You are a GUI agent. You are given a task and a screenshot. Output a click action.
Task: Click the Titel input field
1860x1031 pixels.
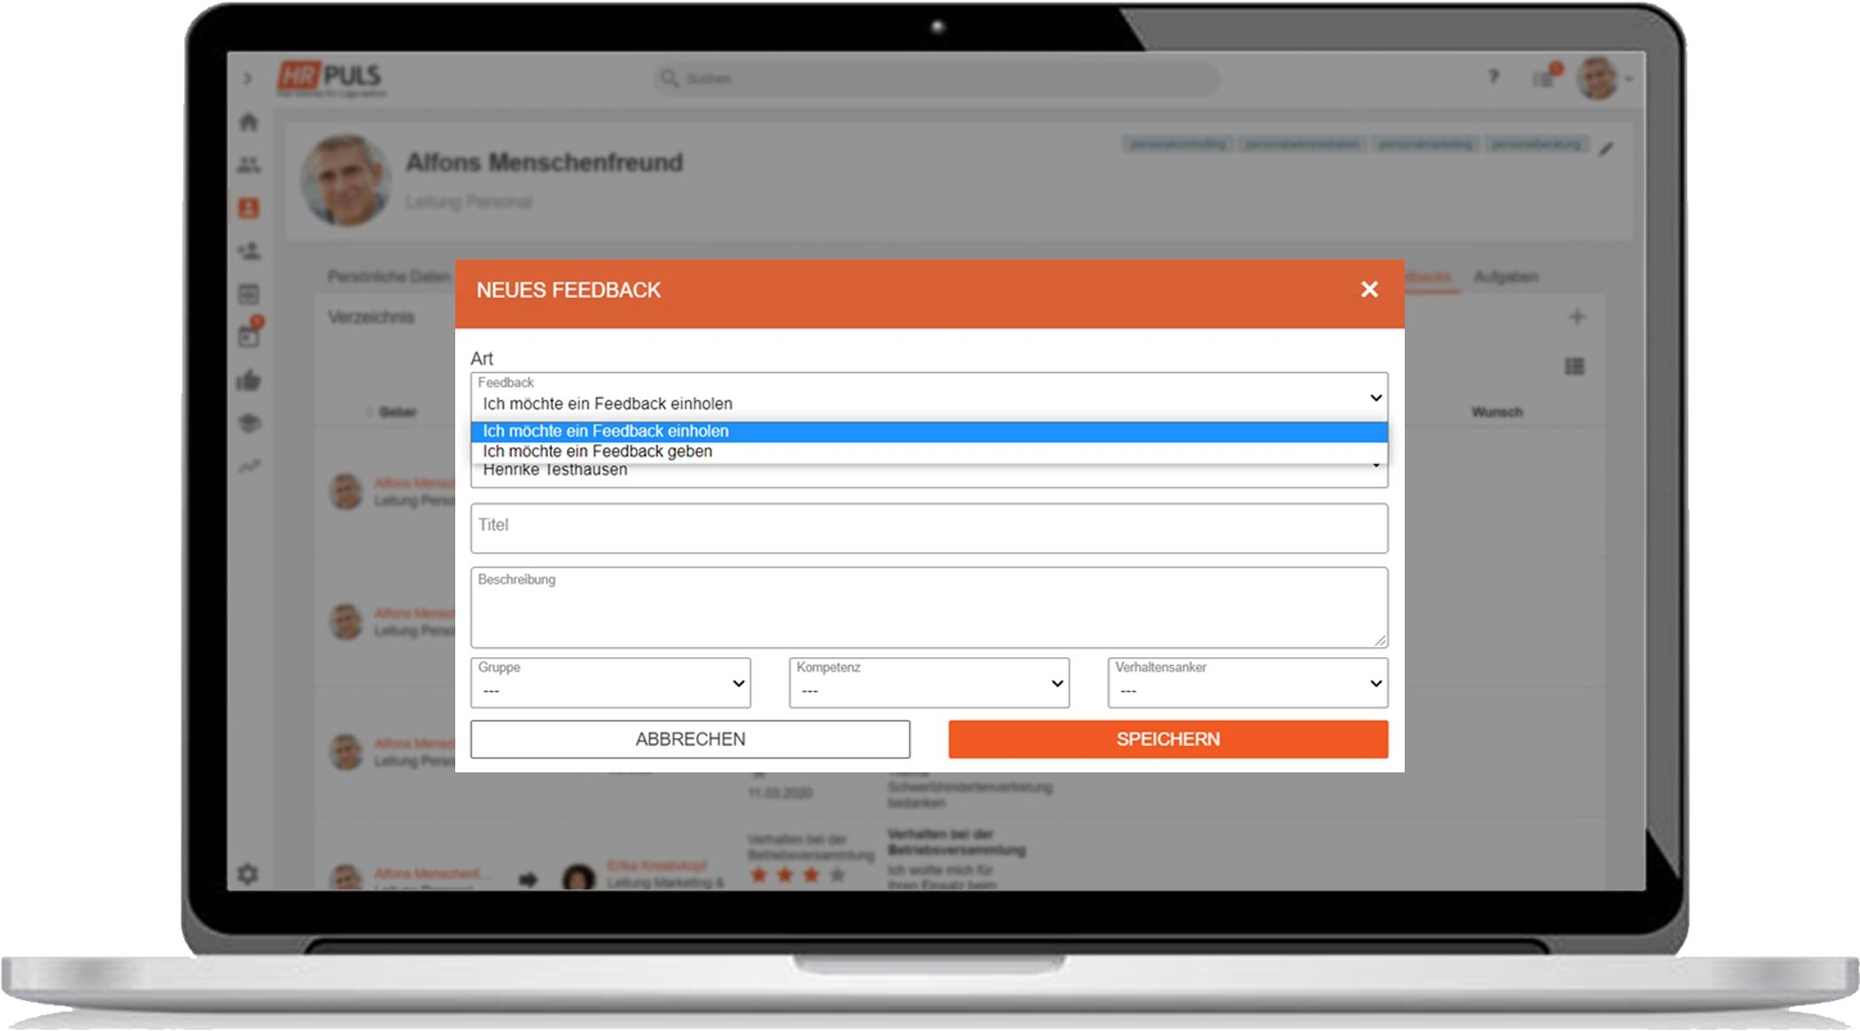pos(929,528)
